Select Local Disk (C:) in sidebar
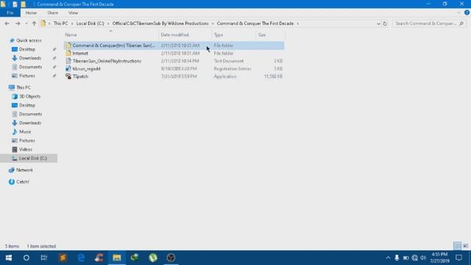Screen dimensions: 471x265 (x=29, y=158)
